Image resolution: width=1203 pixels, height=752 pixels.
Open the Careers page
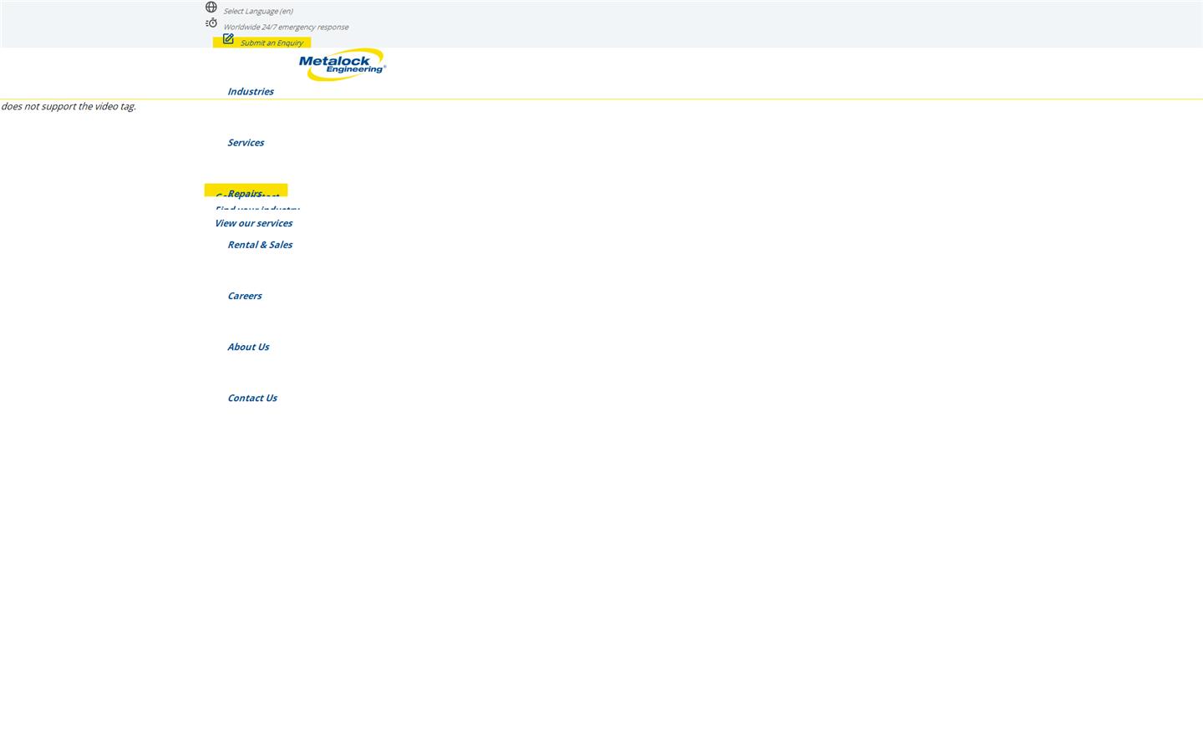tap(245, 296)
